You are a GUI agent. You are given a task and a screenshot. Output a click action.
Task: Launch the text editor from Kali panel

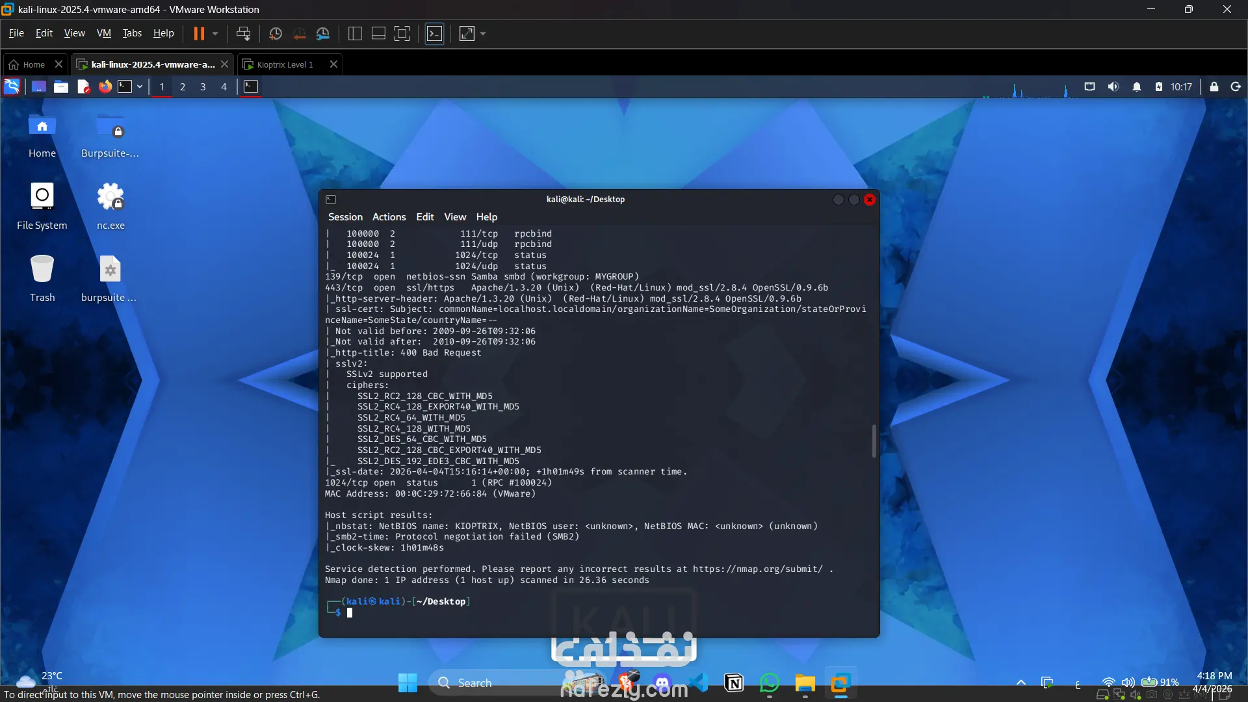coord(83,86)
